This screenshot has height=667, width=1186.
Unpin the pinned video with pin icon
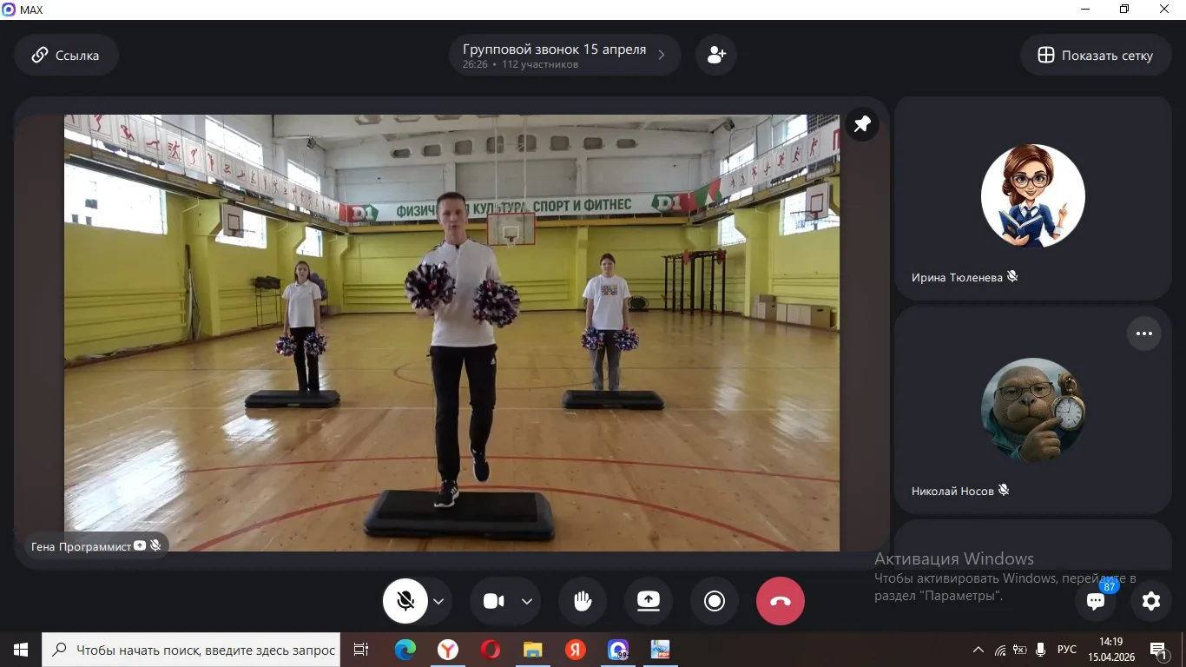pyautogui.click(x=861, y=124)
